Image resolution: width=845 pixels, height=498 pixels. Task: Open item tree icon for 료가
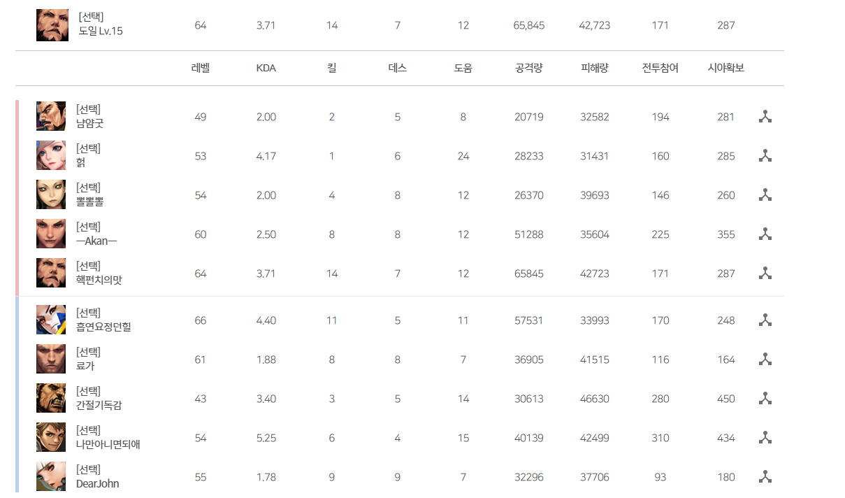click(765, 360)
